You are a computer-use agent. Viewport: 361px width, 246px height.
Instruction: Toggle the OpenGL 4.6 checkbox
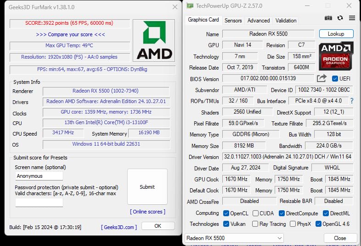(318, 224)
